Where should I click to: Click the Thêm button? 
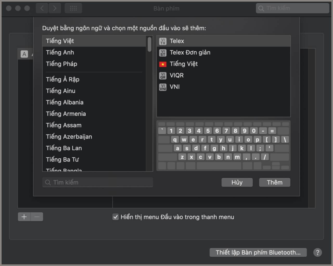[275, 182]
